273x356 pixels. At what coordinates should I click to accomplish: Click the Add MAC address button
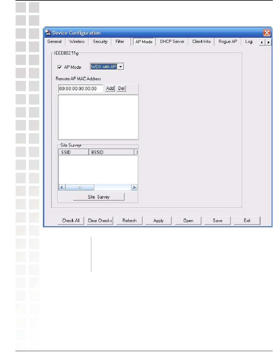click(110, 89)
